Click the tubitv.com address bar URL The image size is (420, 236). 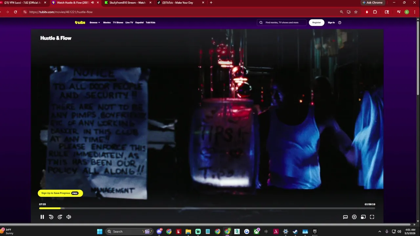[61, 12]
